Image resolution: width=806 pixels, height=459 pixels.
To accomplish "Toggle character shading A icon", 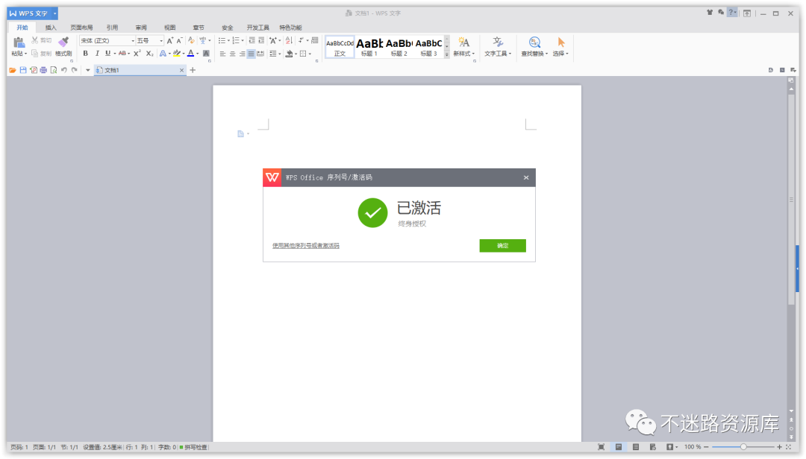I will [206, 54].
